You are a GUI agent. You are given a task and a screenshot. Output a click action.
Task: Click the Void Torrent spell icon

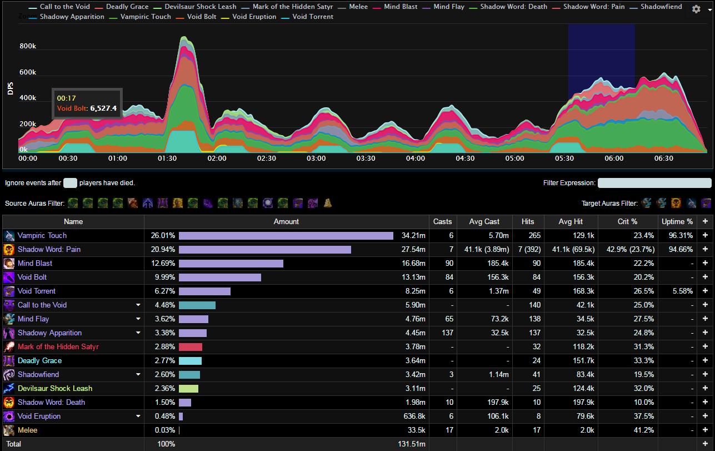(9, 291)
